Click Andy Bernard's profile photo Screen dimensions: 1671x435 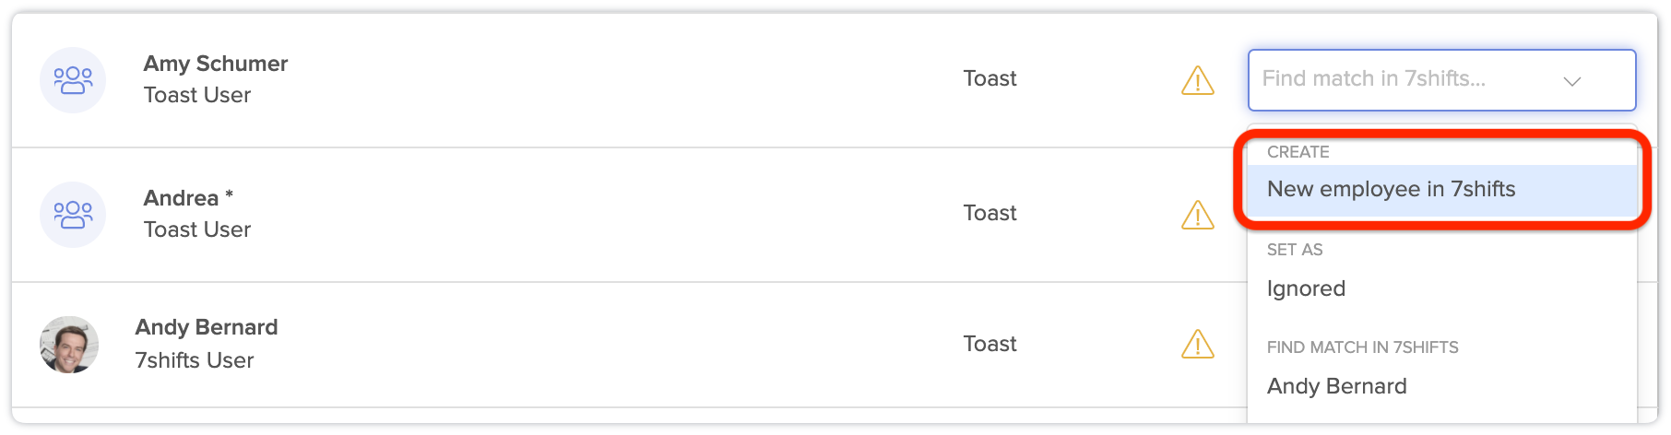click(69, 345)
